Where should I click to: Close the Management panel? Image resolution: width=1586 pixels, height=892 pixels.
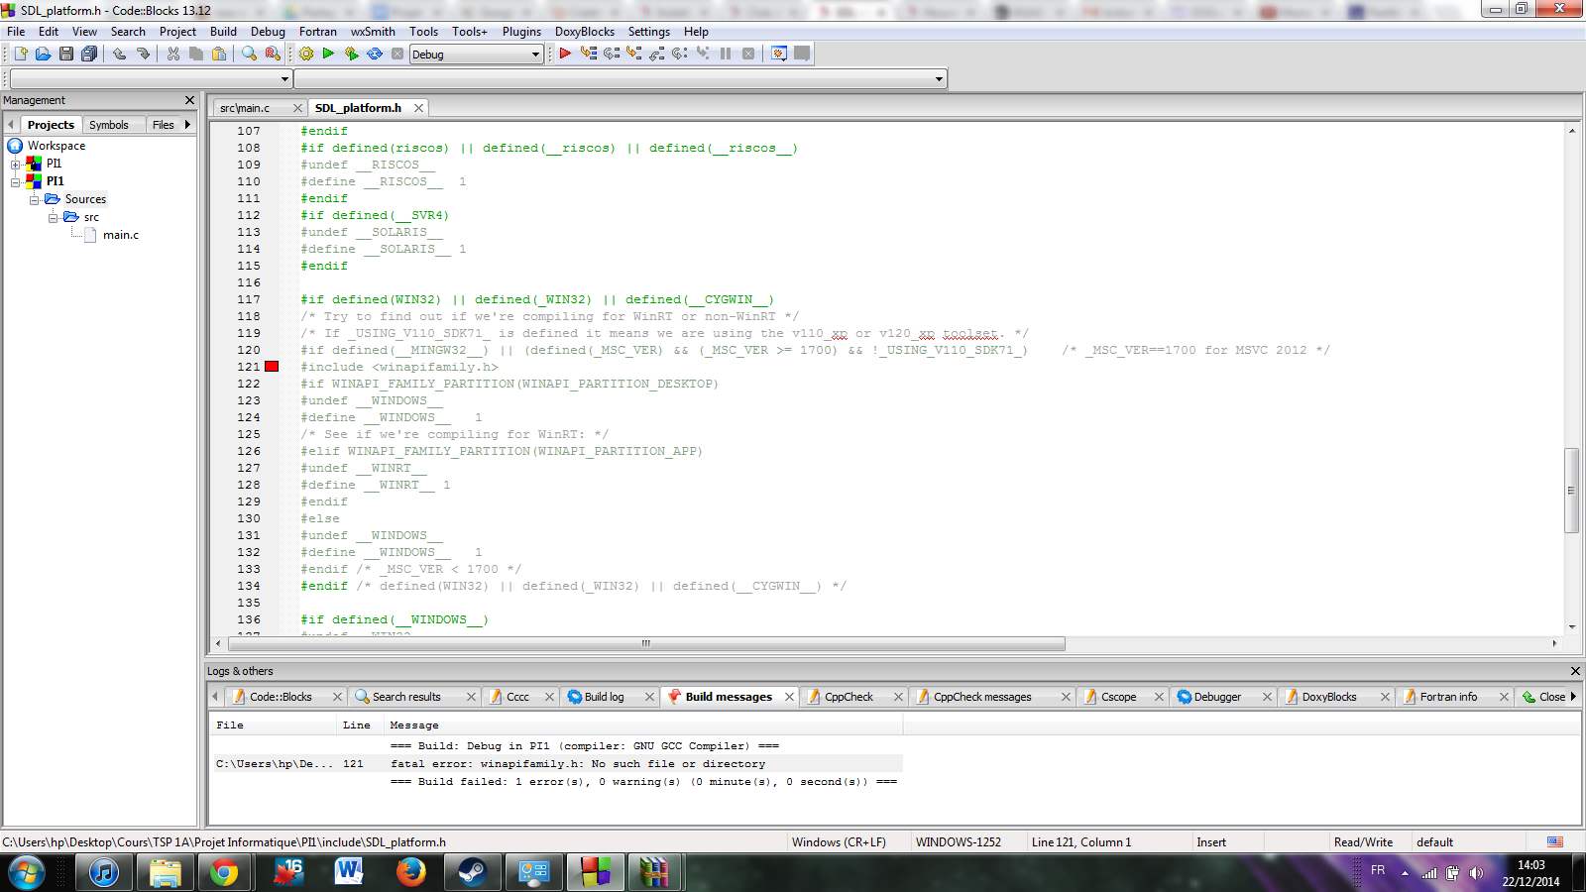pyautogui.click(x=190, y=100)
